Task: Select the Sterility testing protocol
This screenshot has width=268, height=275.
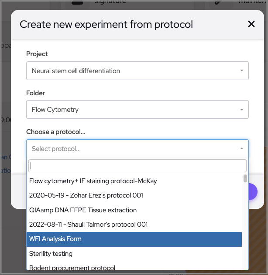Action: click(x=51, y=254)
